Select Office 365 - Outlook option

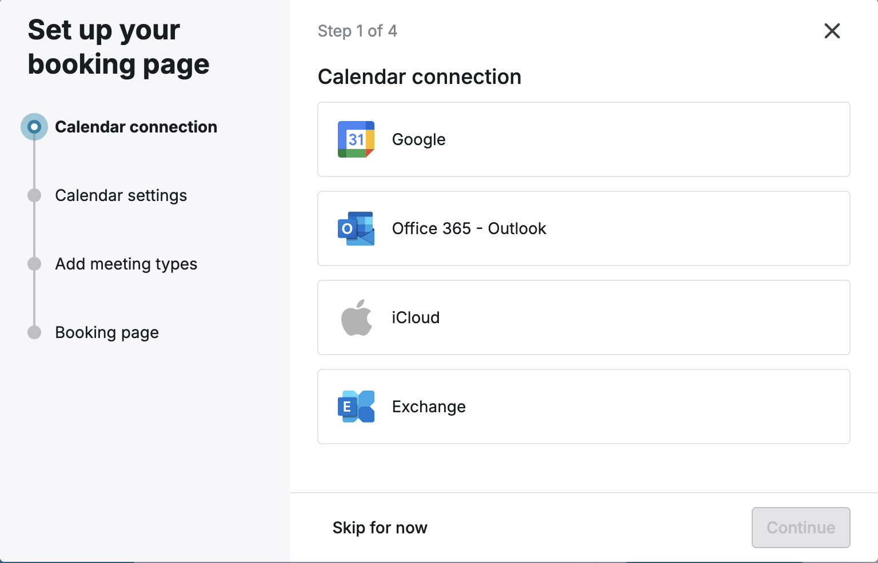pos(583,228)
